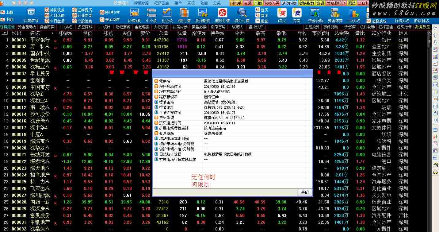Sort by 总金额 column header
The image size is (439, 232).
[x=341, y=33]
